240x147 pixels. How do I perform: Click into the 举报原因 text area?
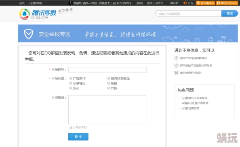tap(107, 110)
